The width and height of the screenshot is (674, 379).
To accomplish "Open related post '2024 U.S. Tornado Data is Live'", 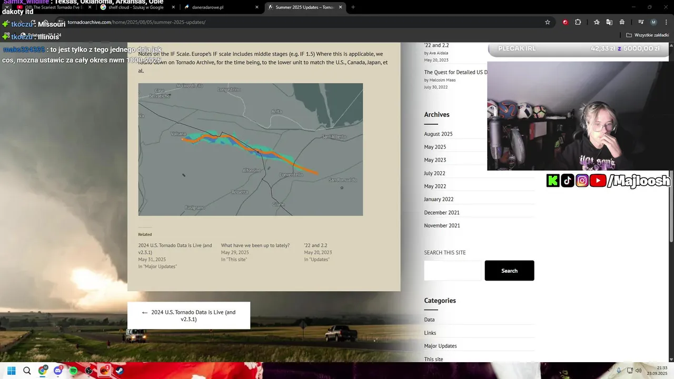I will [175, 249].
